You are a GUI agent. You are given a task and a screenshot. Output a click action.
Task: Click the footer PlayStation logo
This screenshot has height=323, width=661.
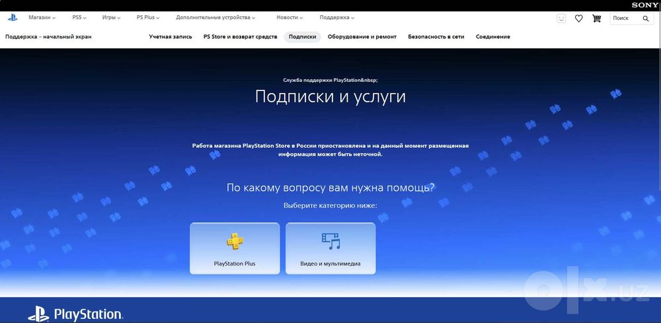75,314
